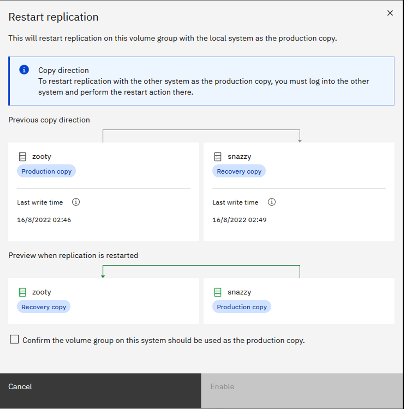
Task: Click the info icon beside zooty's Last write time
Action: 76,202
